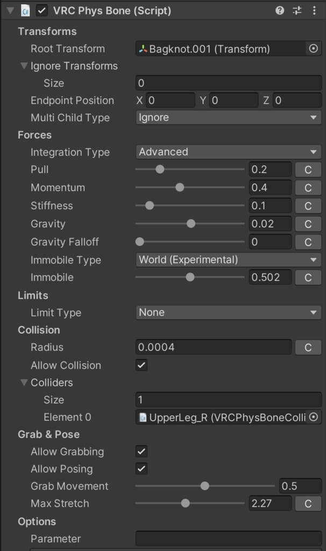Uncheck the Allow Collision checkbox

pyautogui.click(x=141, y=365)
